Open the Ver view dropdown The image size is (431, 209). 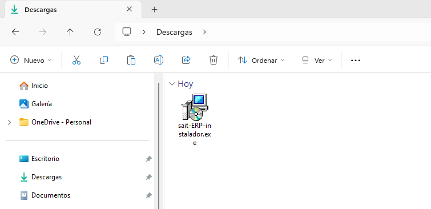[x=317, y=60]
